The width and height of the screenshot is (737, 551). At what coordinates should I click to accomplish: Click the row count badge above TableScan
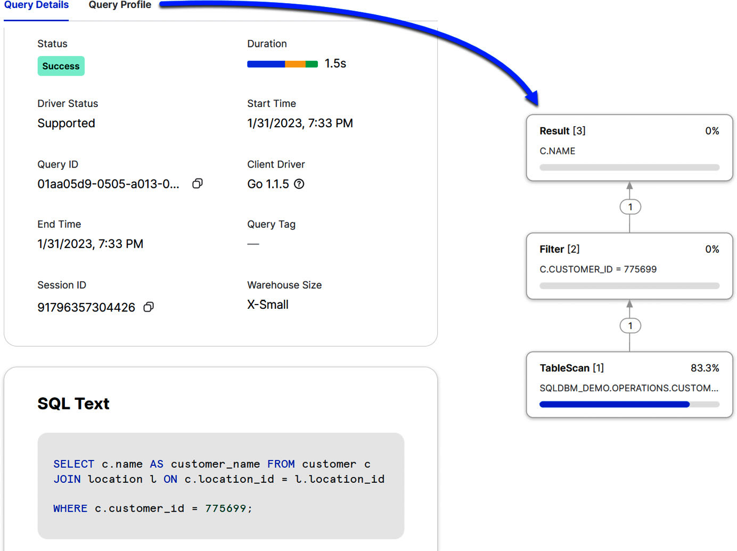tap(630, 325)
